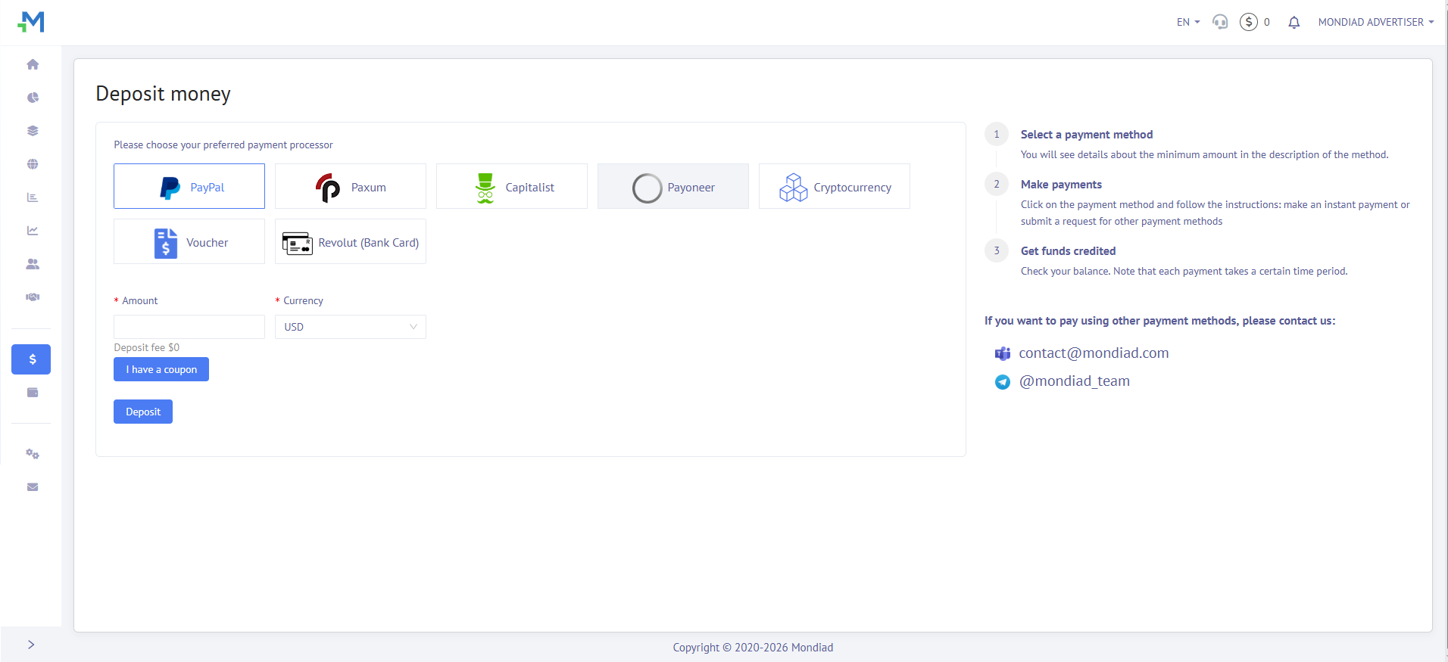The image size is (1448, 662).
Task: Select PayPal payment processor
Action: pyautogui.click(x=189, y=186)
